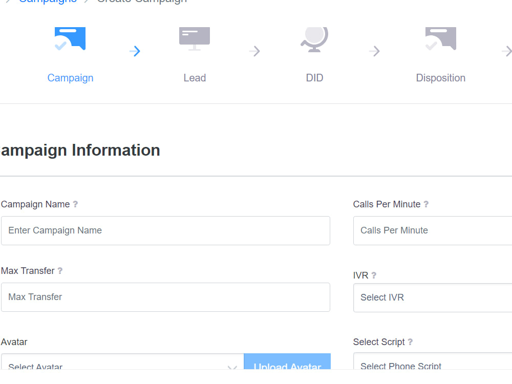Switch to the Campaign step tab

(70, 78)
